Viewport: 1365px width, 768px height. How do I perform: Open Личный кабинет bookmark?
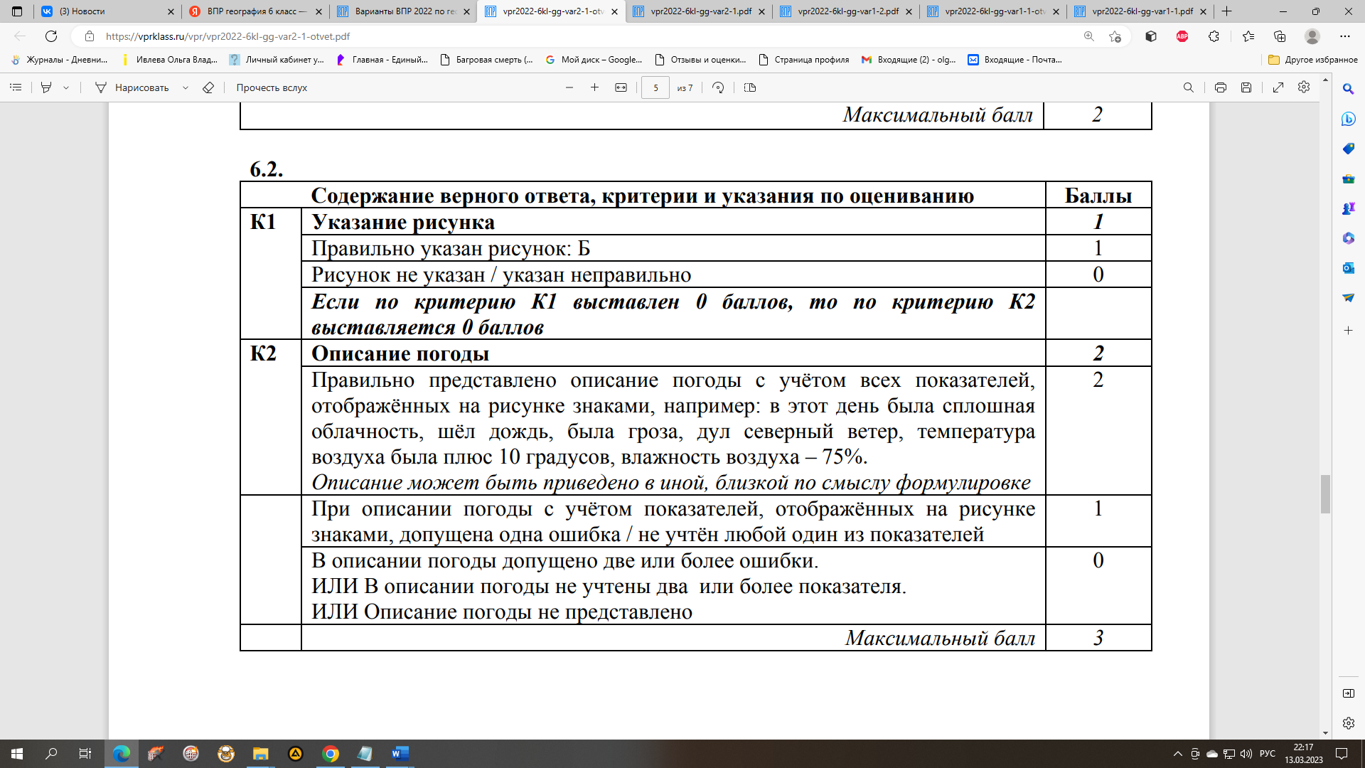[277, 60]
